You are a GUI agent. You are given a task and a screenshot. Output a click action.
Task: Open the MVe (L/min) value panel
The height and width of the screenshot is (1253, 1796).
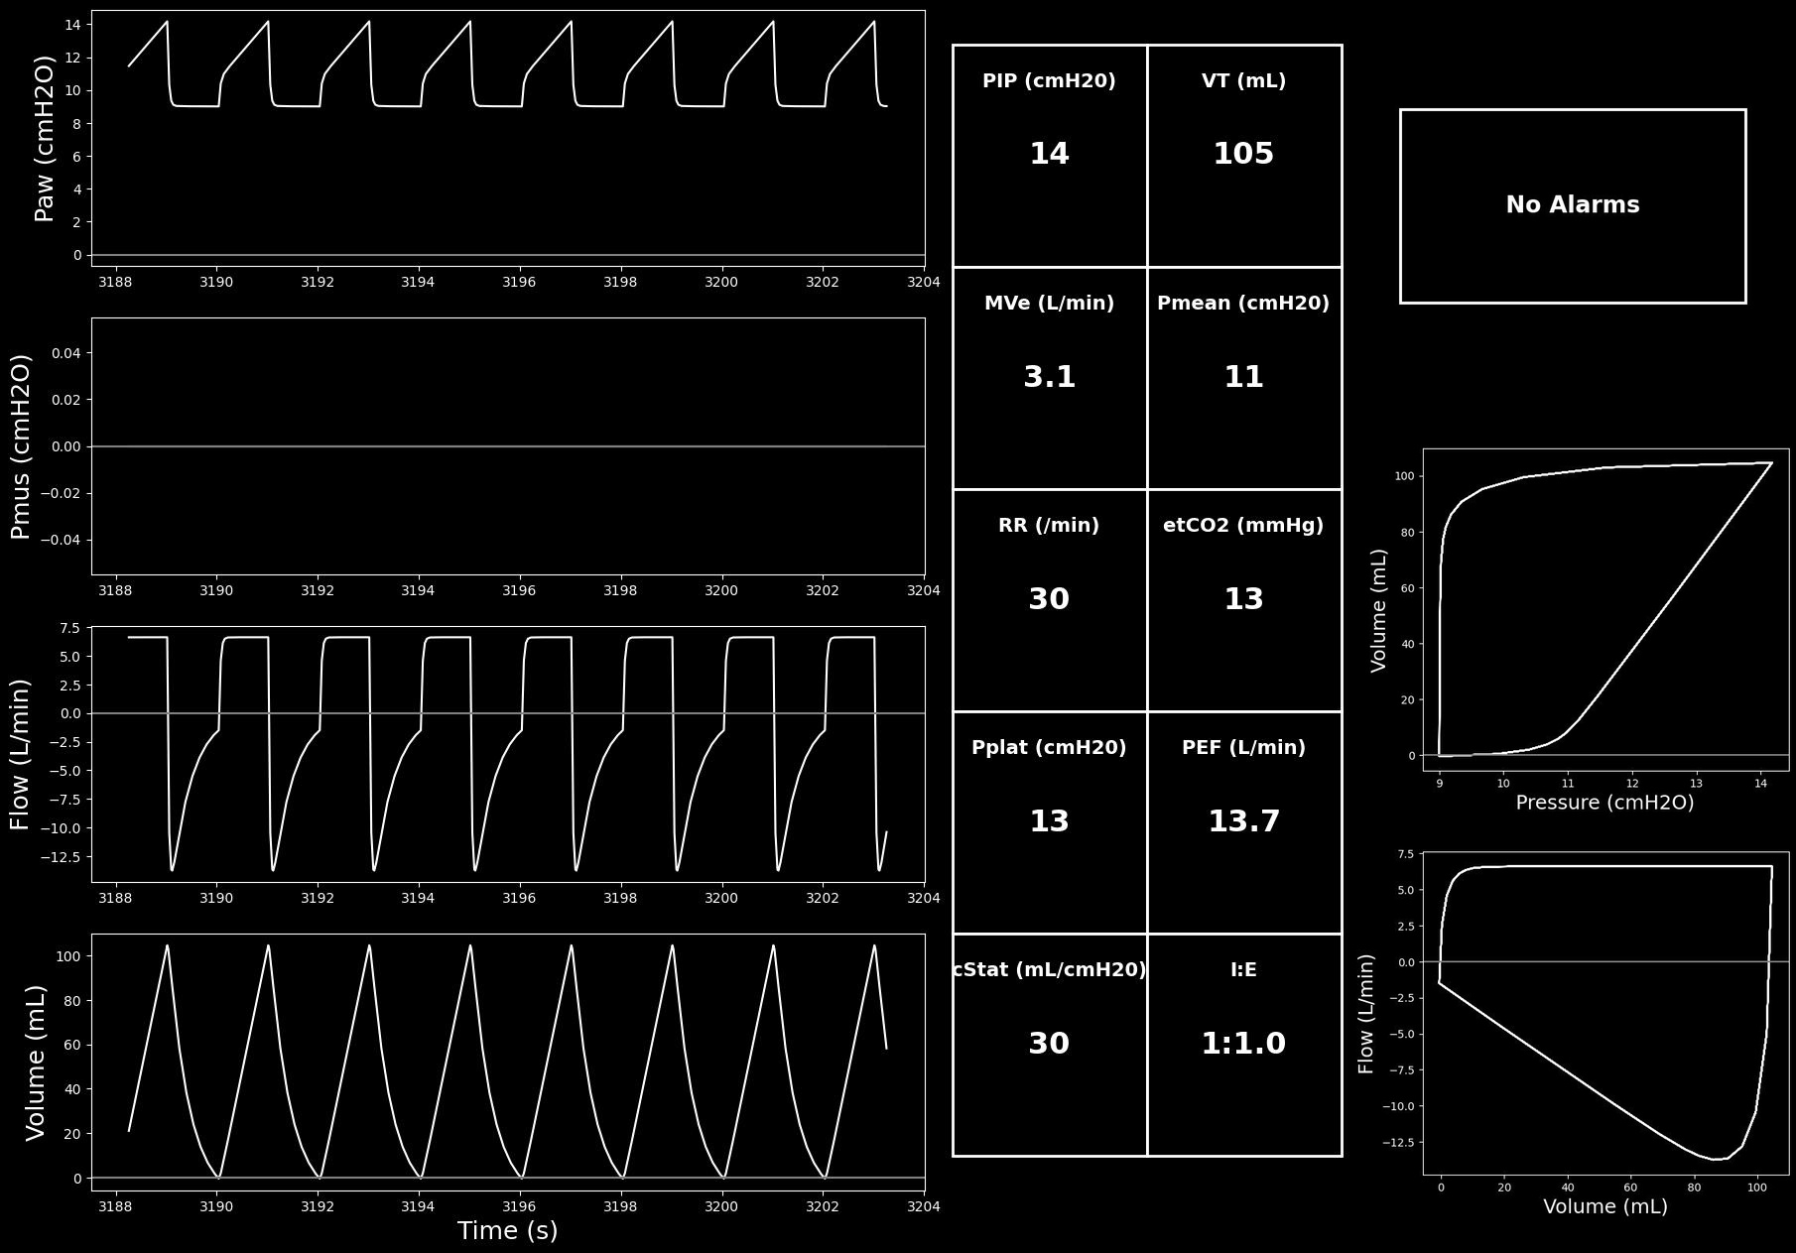[x=1050, y=378]
